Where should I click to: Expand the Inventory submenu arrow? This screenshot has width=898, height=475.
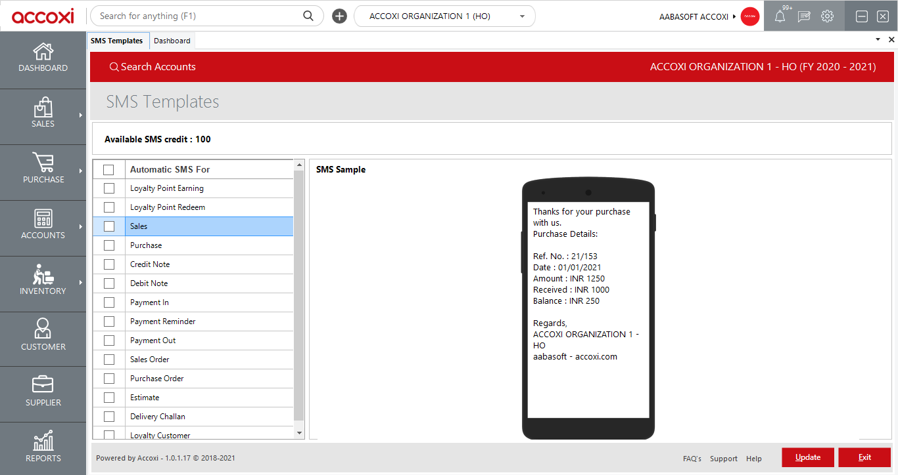click(x=81, y=283)
